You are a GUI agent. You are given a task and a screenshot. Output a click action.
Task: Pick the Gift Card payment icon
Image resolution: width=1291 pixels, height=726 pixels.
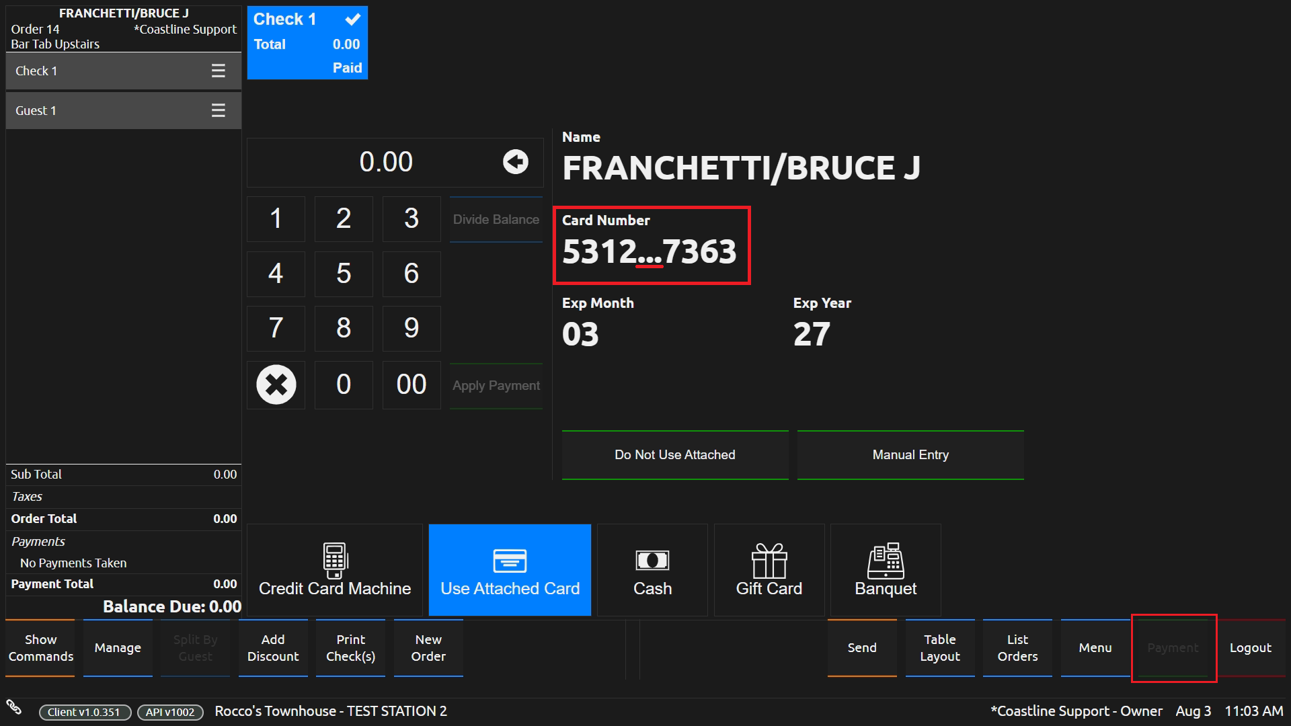[x=769, y=560]
